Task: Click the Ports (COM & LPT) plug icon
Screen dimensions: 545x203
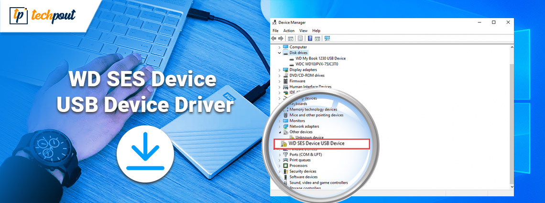Action: pos(285,154)
